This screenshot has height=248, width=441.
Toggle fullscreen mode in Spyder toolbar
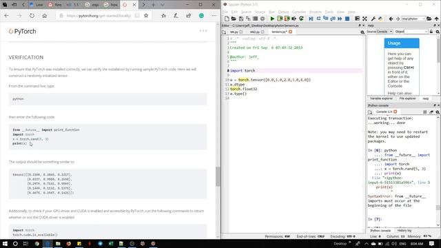(365, 19)
